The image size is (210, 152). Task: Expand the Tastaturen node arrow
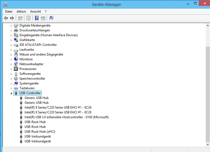[11, 88]
